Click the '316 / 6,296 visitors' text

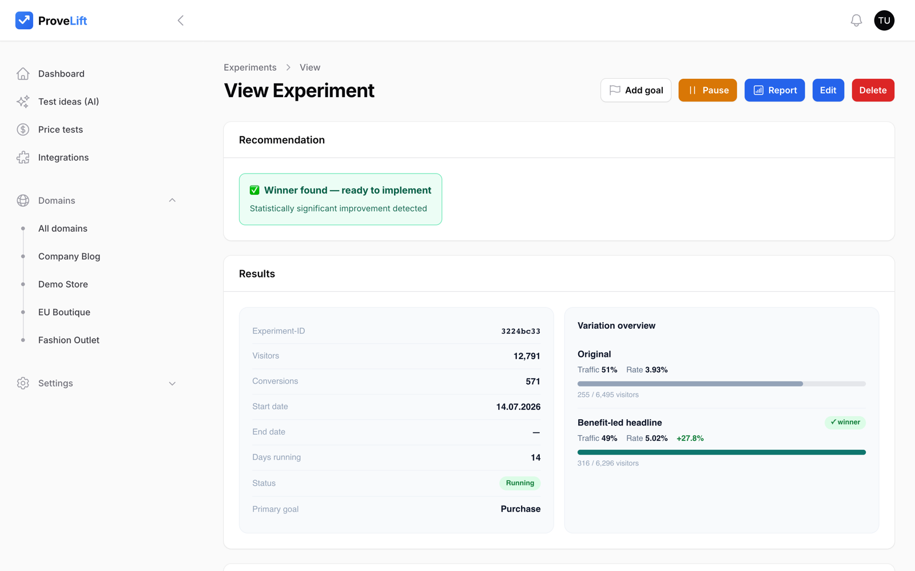pos(608,463)
